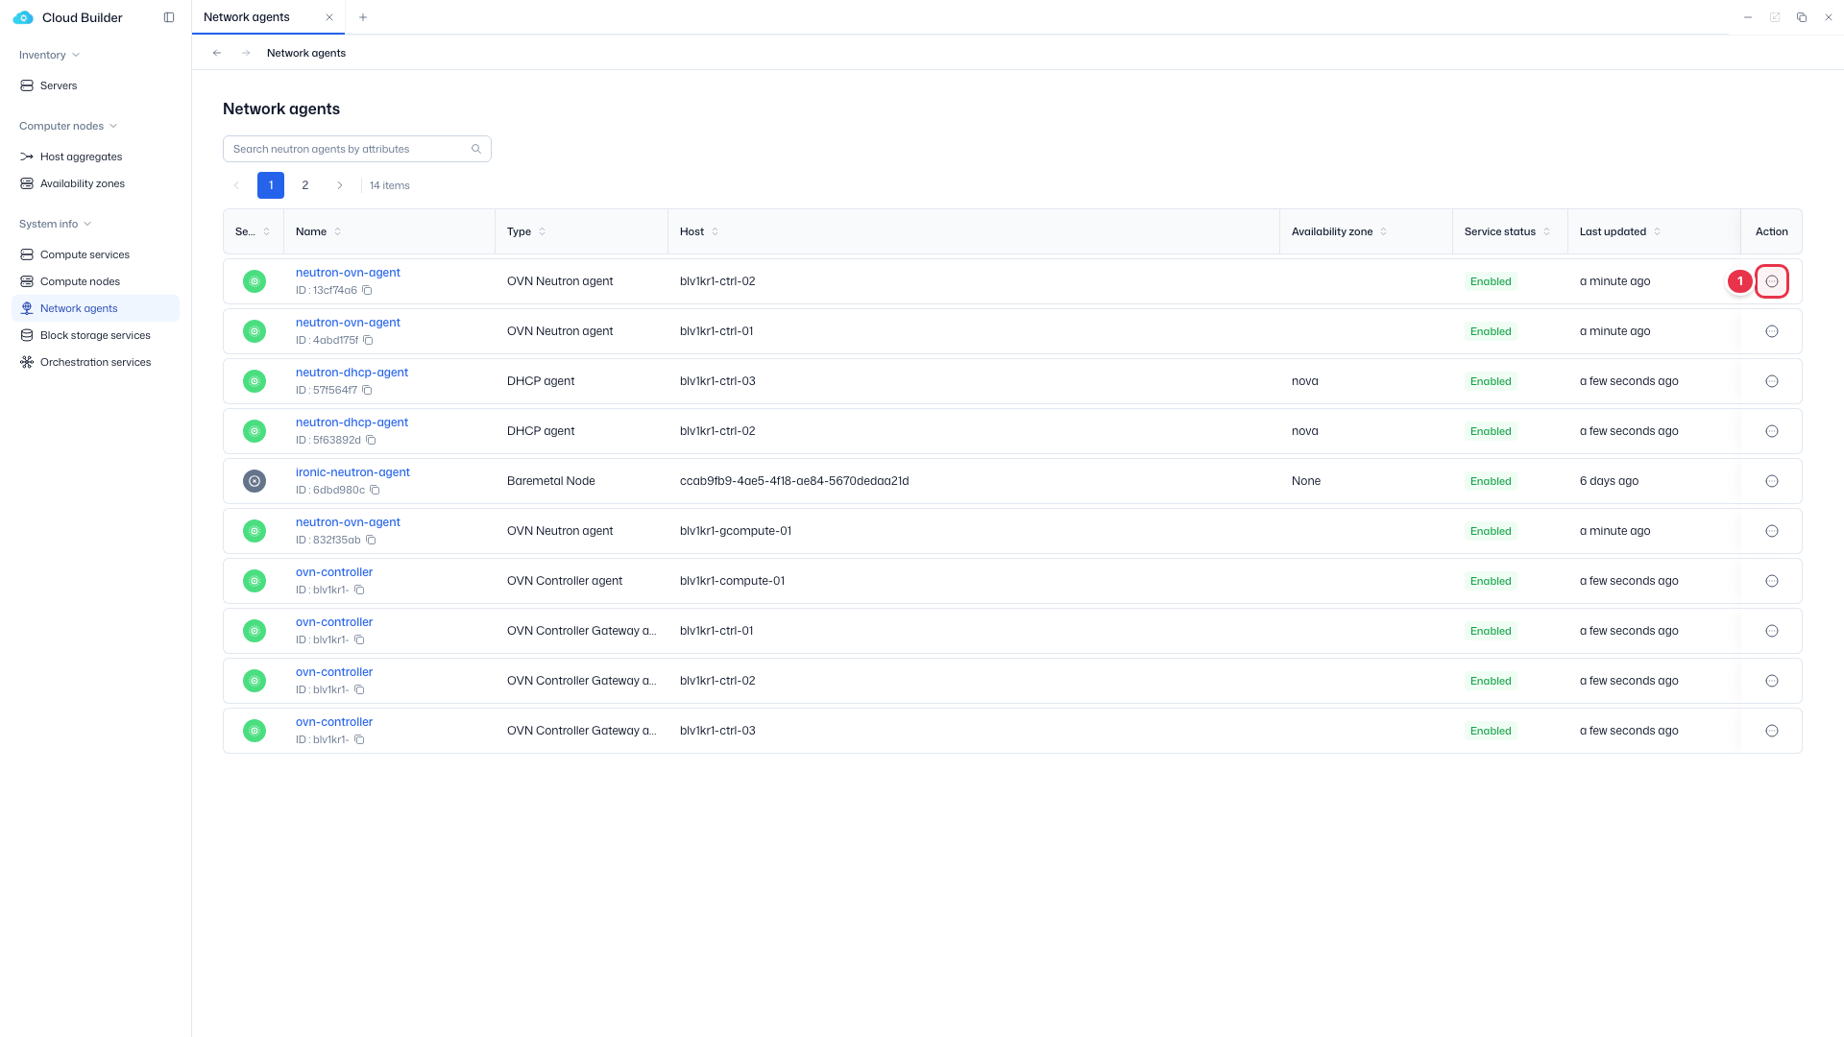This screenshot has height=1037, width=1844.
Task: Open Compute nodes in sidebar
Action: pyautogui.click(x=95, y=281)
